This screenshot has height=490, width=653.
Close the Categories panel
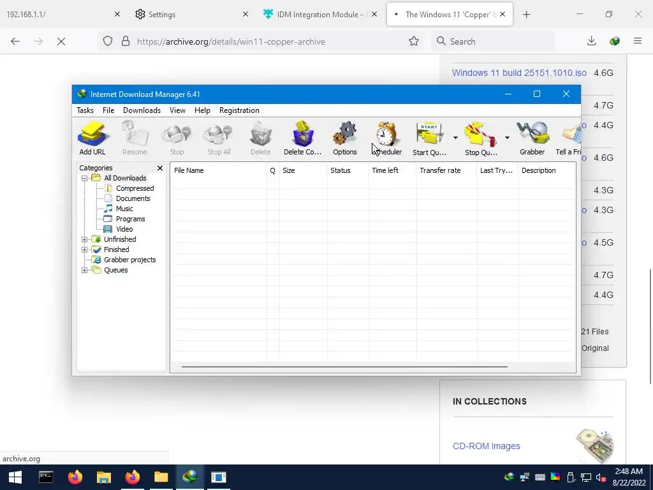pyautogui.click(x=160, y=168)
